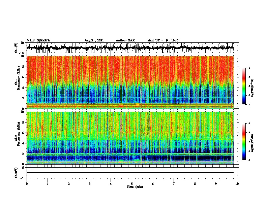This screenshot has height=206, width=267.
Task: Click the "start UT = 9:10:0" header text
Action: pos(163,40)
